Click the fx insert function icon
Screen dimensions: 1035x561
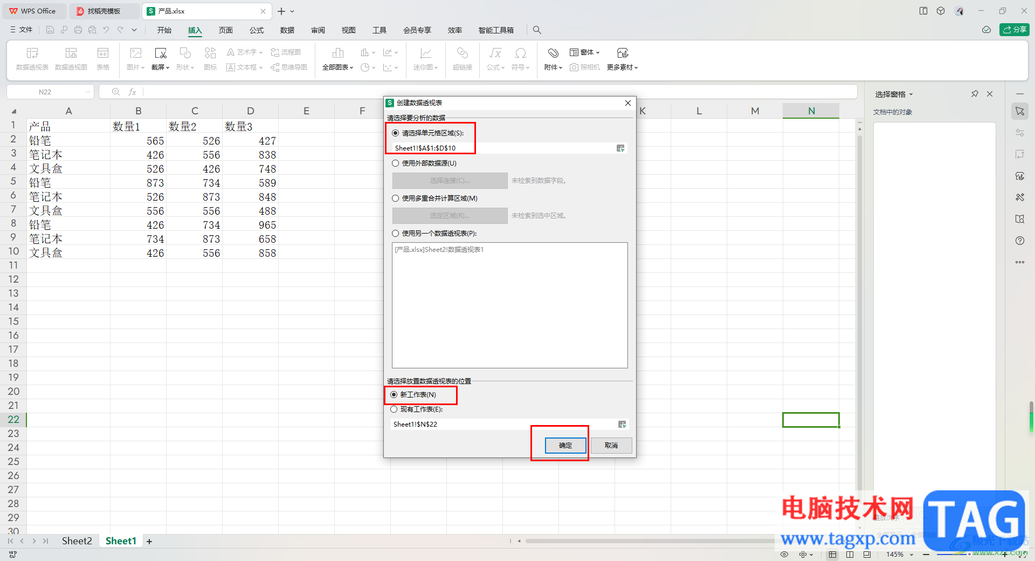point(132,92)
